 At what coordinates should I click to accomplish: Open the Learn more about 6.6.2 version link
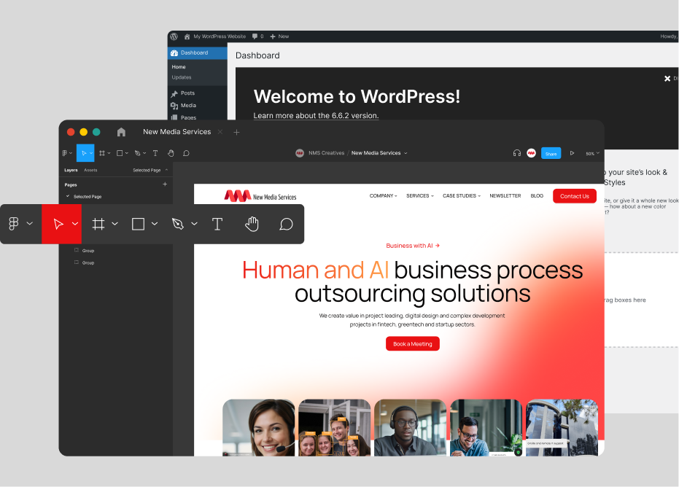(316, 116)
